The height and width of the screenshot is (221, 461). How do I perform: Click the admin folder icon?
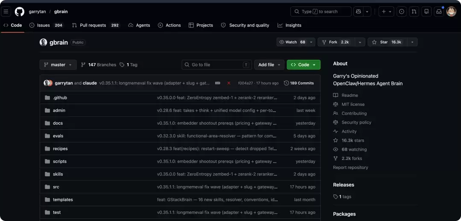tap(47, 110)
